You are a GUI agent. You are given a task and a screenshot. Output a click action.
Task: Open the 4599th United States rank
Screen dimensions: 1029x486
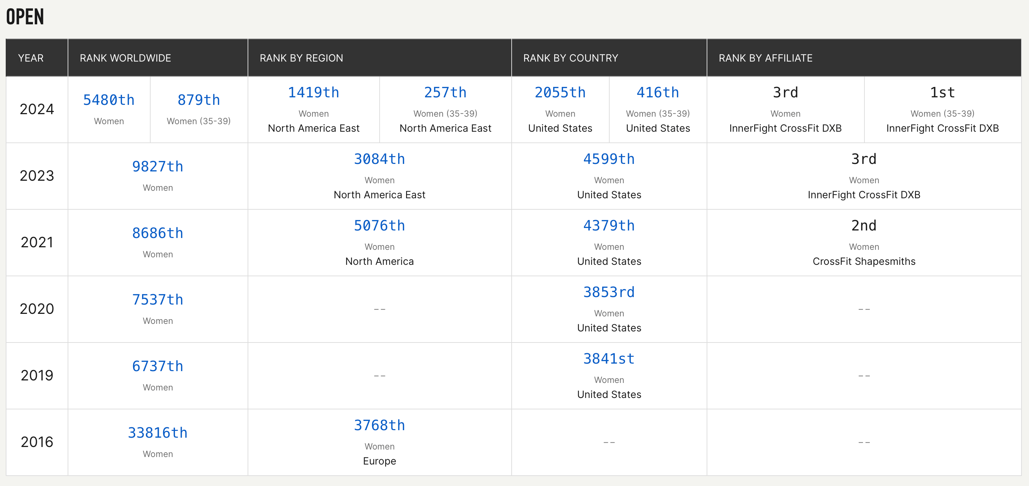(x=609, y=160)
